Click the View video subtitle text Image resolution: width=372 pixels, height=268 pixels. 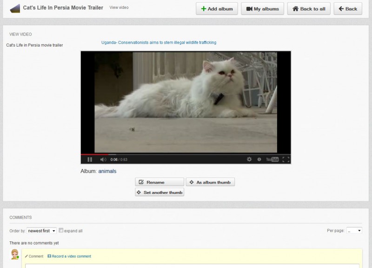pyautogui.click(x=119, y=7)
